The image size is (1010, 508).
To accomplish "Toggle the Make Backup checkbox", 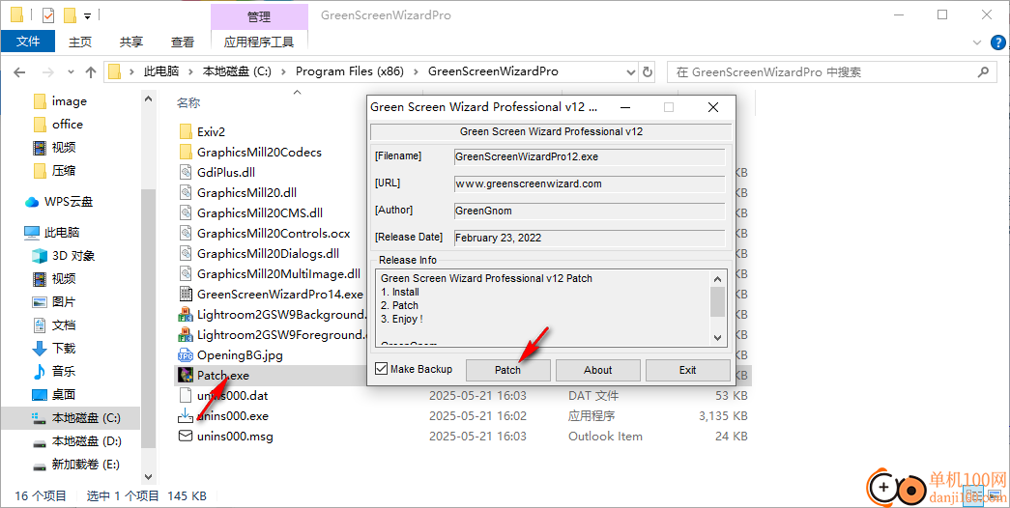I will click(382, 369).
